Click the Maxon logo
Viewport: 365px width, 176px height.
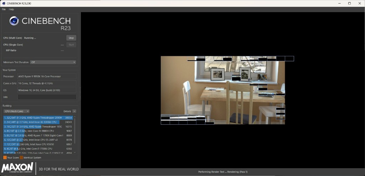[17, 168]
